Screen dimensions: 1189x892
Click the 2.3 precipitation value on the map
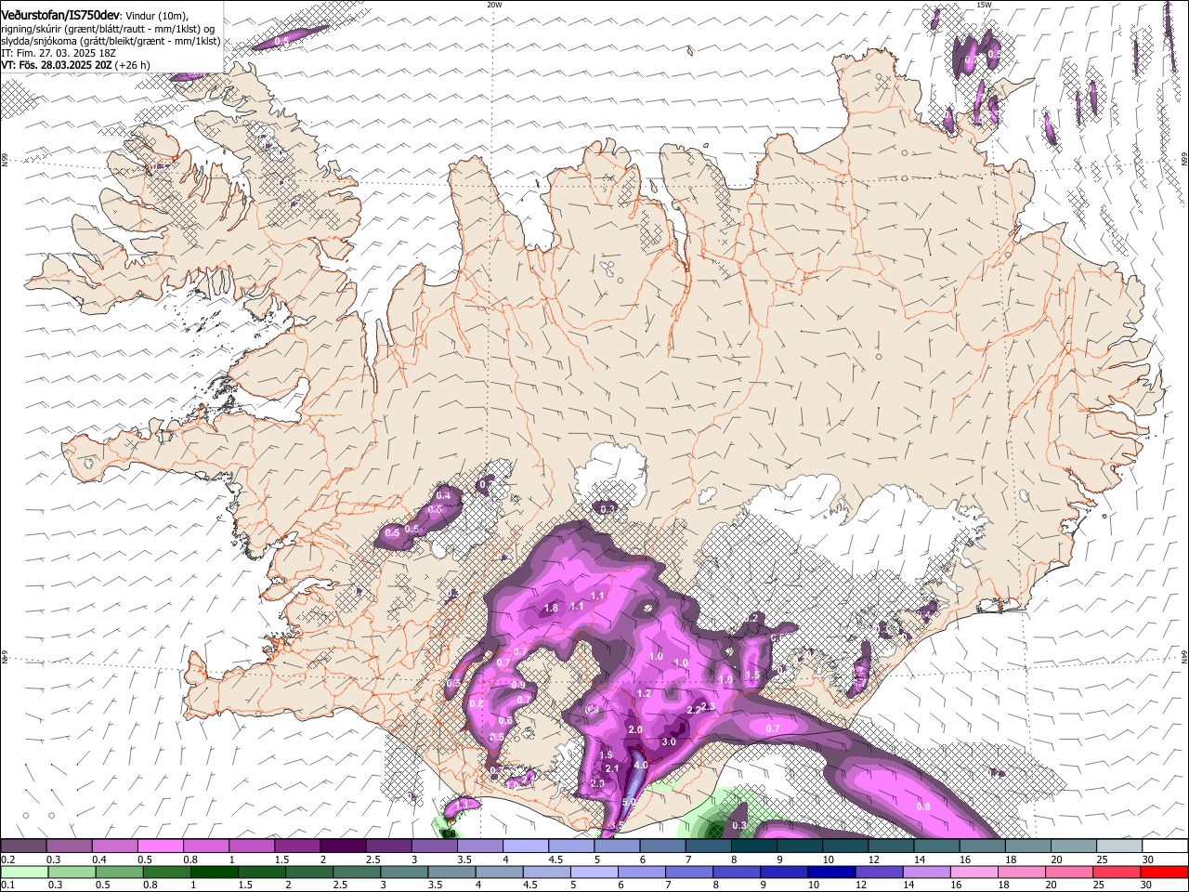click(x=708, y=708)
